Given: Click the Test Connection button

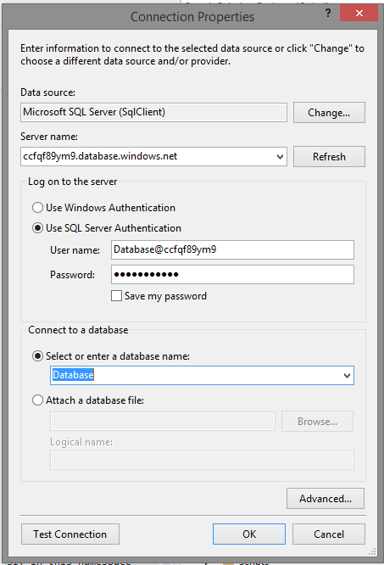Looking at the screenshot, I should point(70,534).
